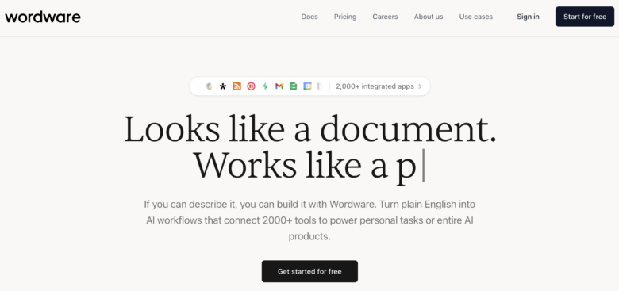The width and height of the screenshot is (619, 291).
Task: Open Careers in the navigation
Action: pyautogui.click(x=386, y=17)
